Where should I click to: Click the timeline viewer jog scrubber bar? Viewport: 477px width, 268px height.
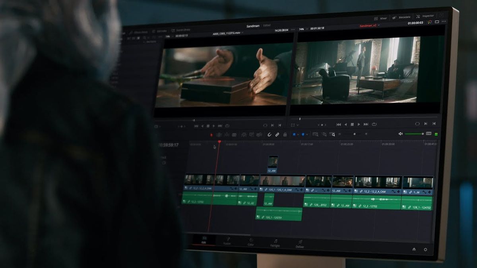click(x=364, y=118)
